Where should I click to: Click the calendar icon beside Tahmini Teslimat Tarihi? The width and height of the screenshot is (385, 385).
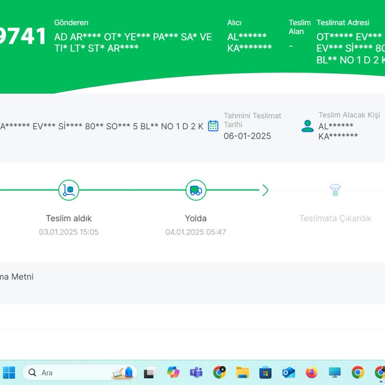coord(213,126)
